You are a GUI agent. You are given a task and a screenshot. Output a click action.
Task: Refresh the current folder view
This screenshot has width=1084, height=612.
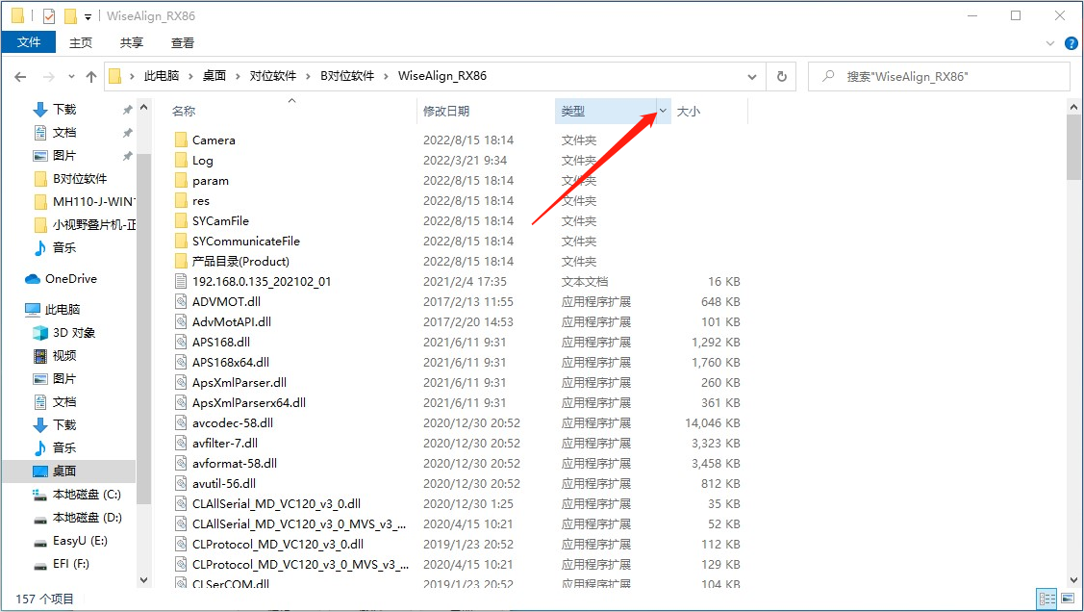[x=782, y=77]
